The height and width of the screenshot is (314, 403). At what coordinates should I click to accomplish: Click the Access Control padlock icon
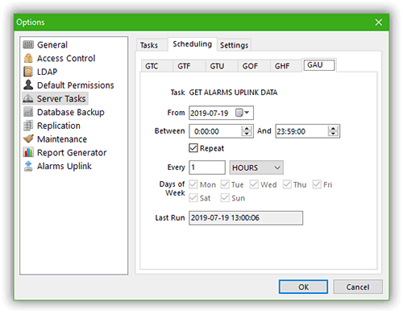[x=28, y=58]
